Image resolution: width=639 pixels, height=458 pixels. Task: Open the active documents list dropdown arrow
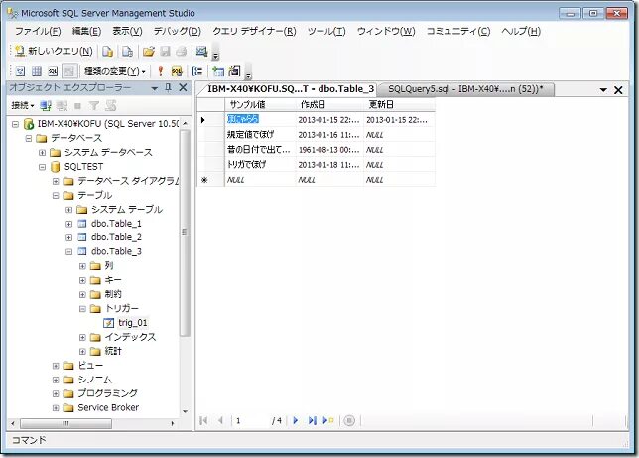(x=603, y=90)
